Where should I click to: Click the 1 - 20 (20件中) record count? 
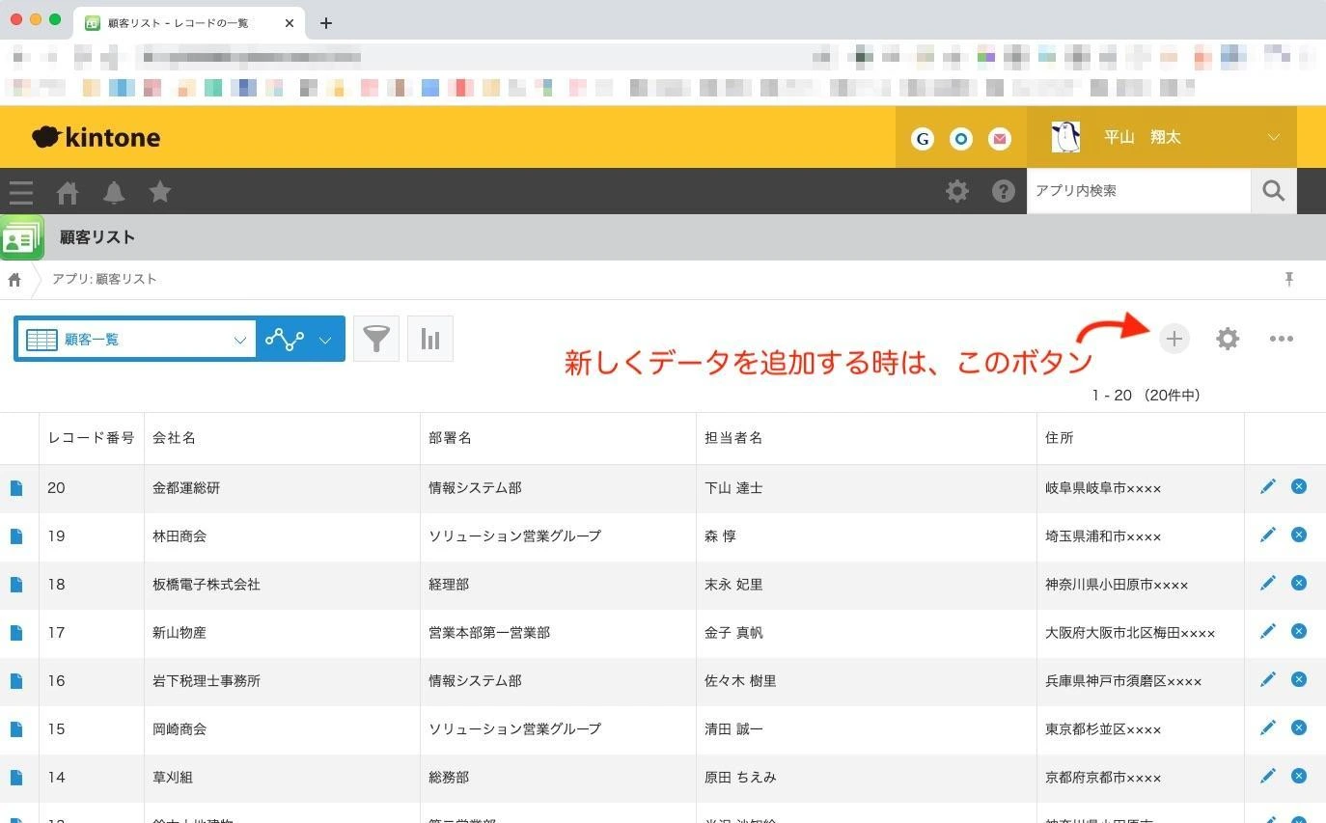[x=1146, y=395]
